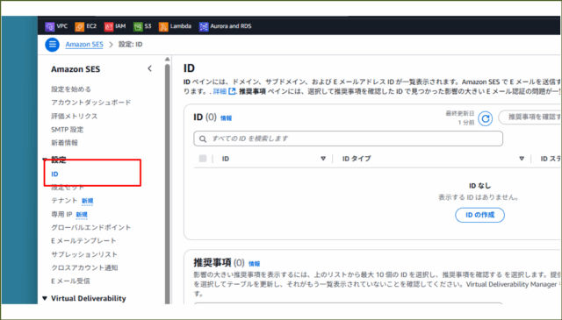Open the VPC service shortcut icon
Screen dimensions: 562x320
pos(49,26)
